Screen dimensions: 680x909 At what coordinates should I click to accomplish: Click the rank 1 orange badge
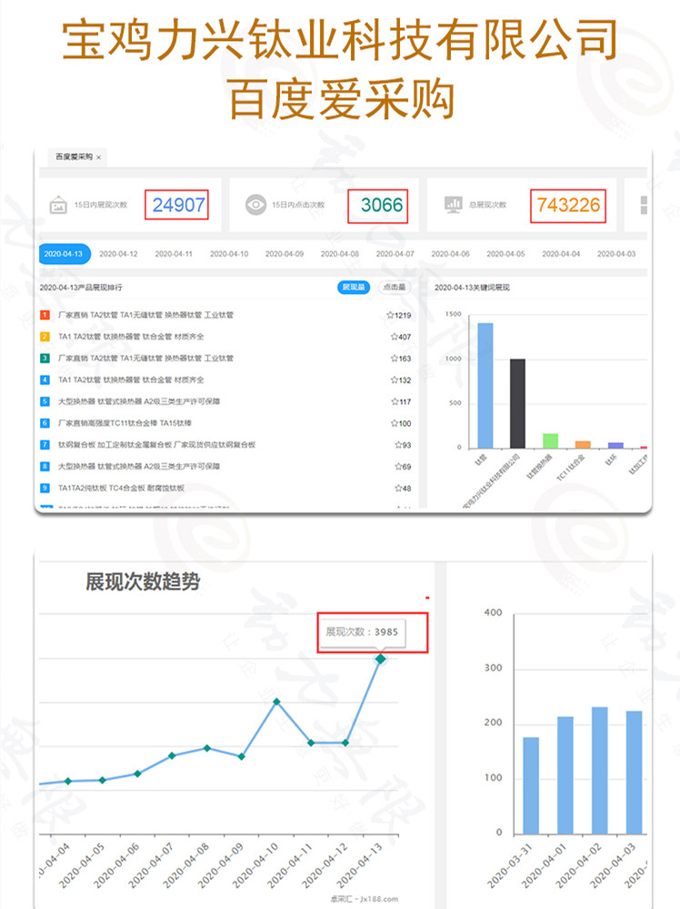tap(45, 316)
